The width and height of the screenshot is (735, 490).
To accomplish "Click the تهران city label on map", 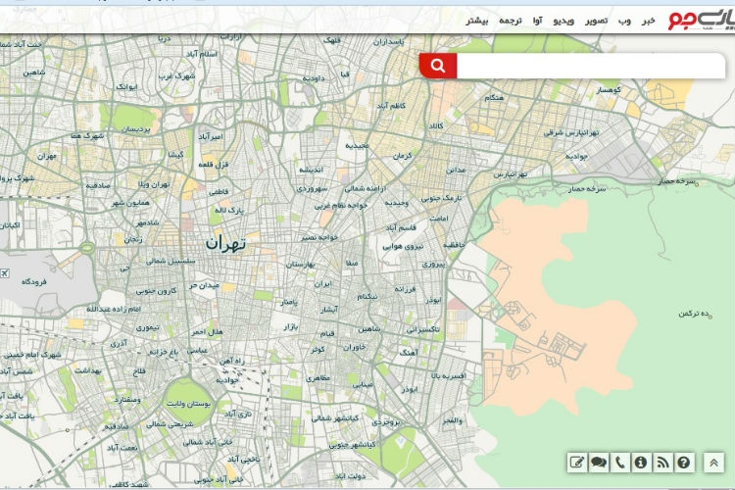I will (x=226, y=242).
